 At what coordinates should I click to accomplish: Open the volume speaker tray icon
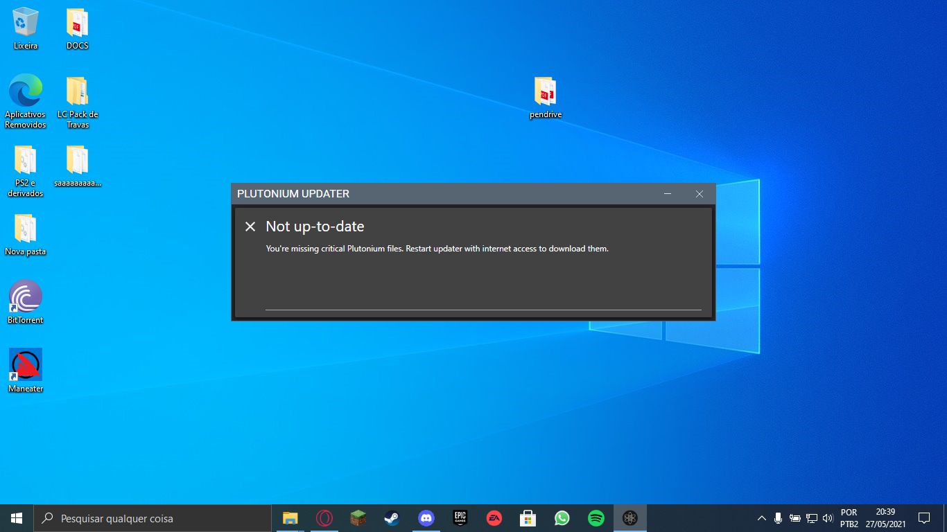[828, 518]
